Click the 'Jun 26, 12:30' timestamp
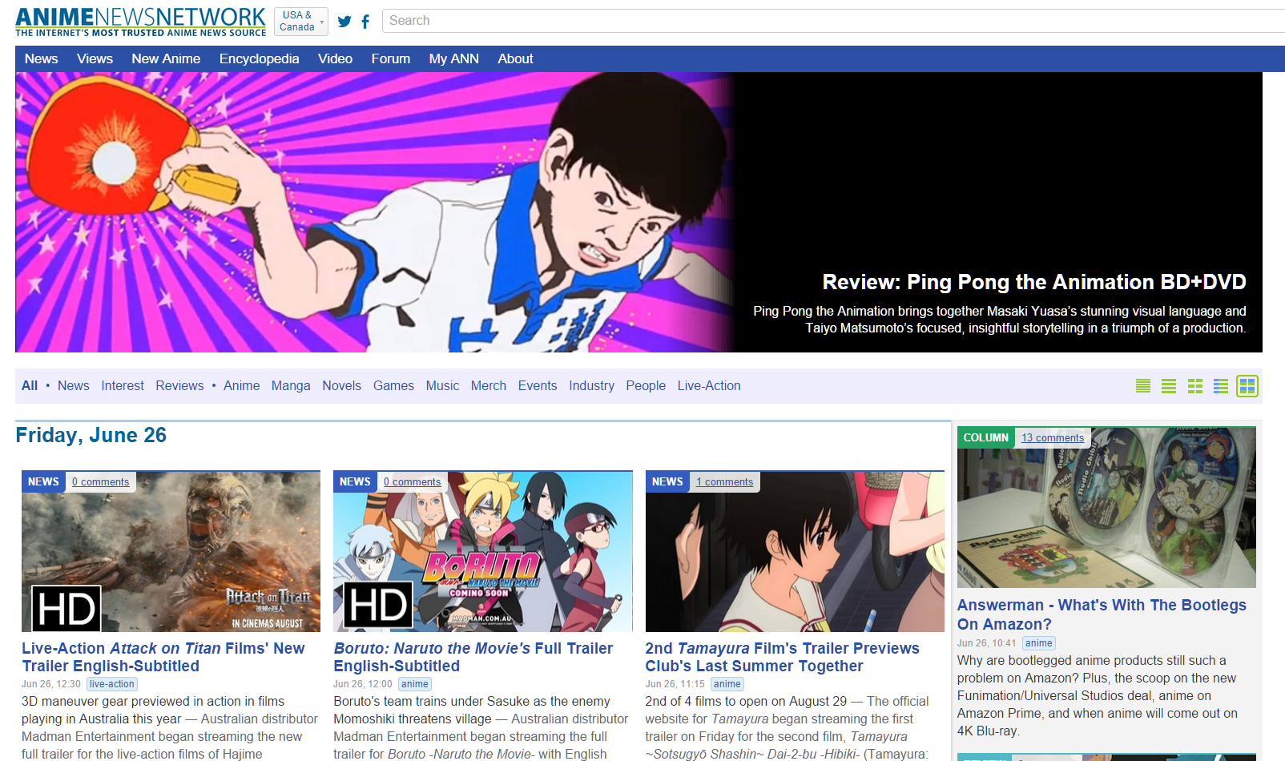This screenshot has width=1285, height=761. click(x=51, y=684)
